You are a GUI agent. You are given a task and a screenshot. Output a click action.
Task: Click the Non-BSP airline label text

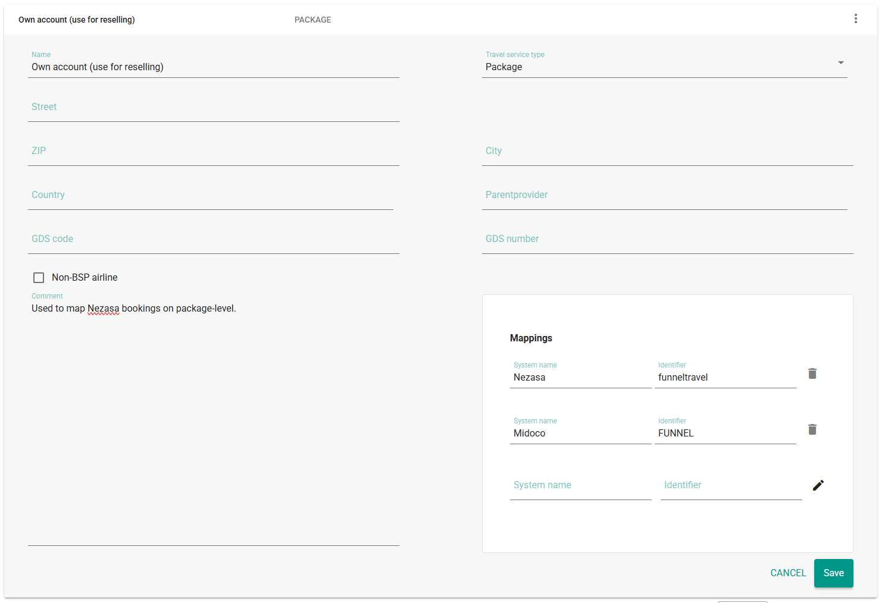click(85, 278)
